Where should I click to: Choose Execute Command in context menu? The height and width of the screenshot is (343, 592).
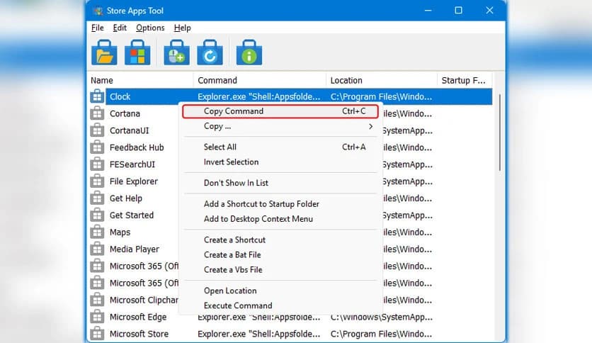[x=280, y=305]
